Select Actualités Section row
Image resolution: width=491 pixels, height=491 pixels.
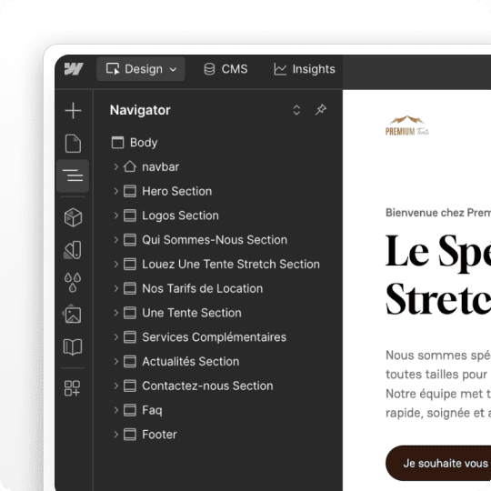click(x=191, y=361)
